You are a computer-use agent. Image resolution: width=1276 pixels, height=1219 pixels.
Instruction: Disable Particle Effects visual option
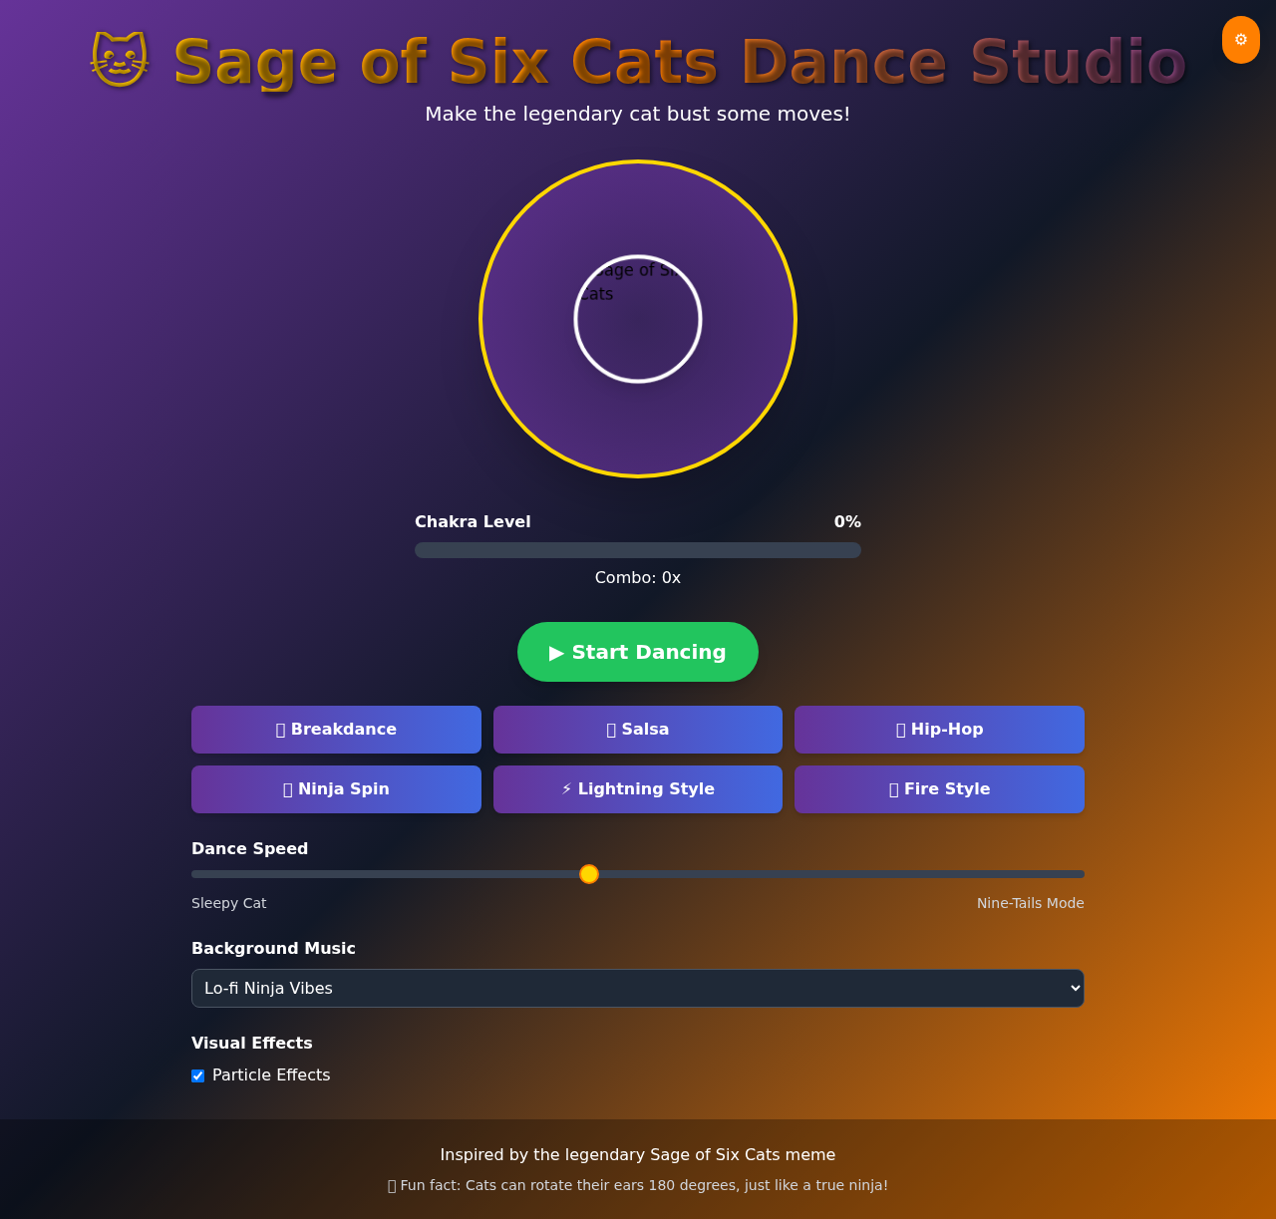click(197, 1075)
